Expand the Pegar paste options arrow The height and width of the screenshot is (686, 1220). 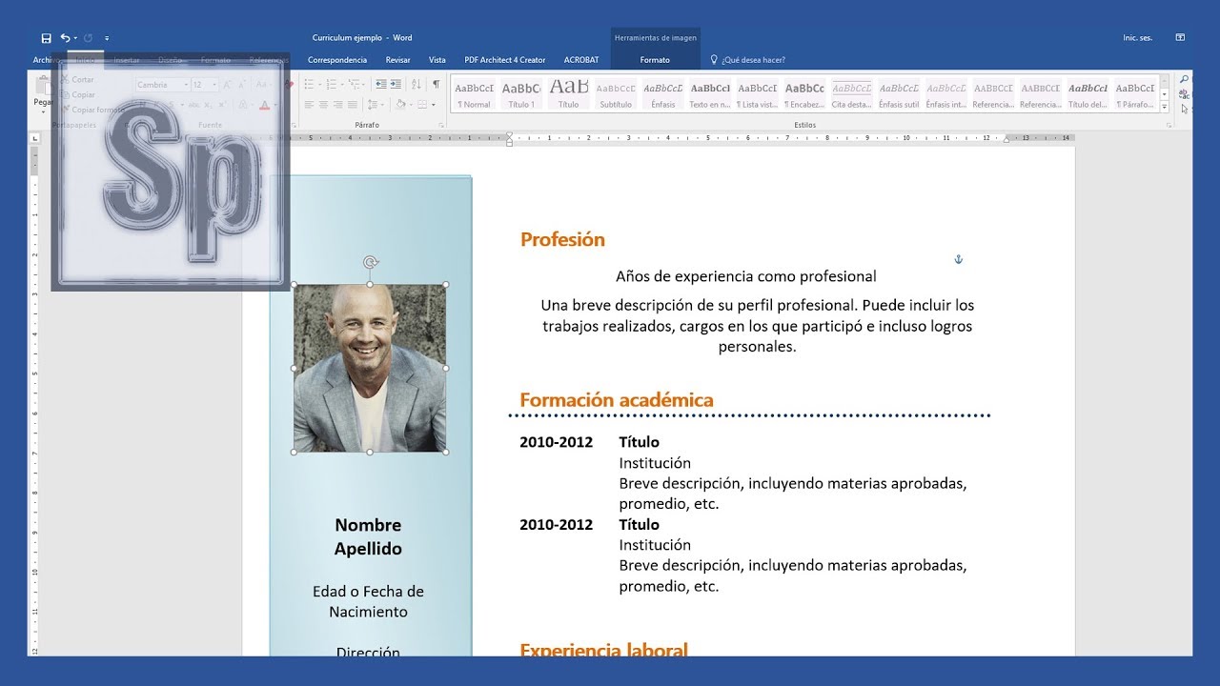click(x=43, y=111)
